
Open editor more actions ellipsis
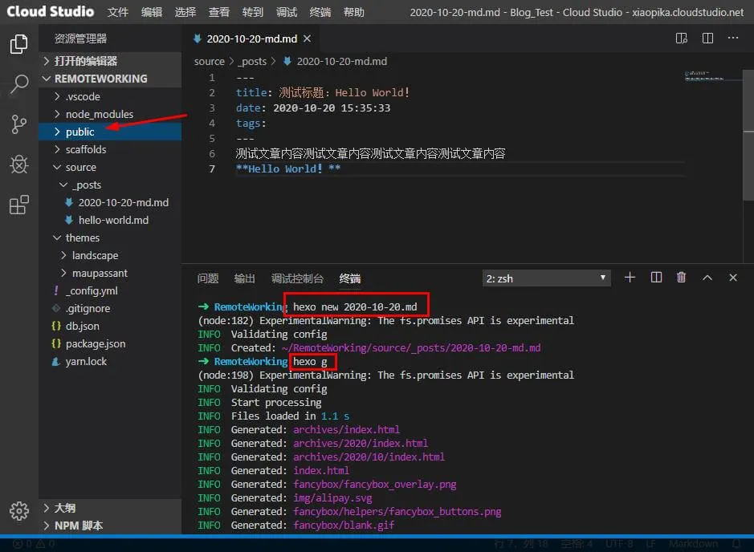[733, 38]
